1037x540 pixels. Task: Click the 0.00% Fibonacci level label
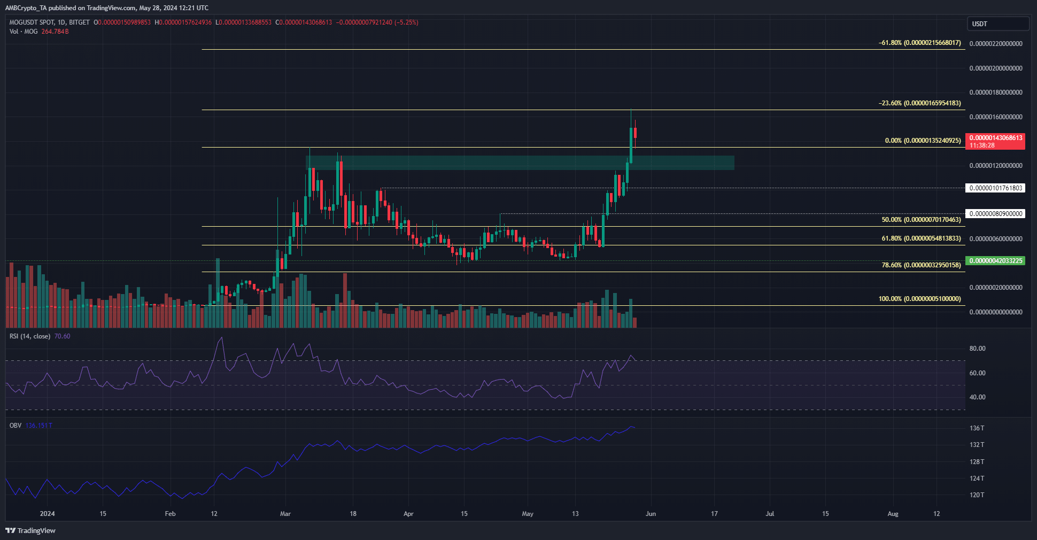pos(923,141)
